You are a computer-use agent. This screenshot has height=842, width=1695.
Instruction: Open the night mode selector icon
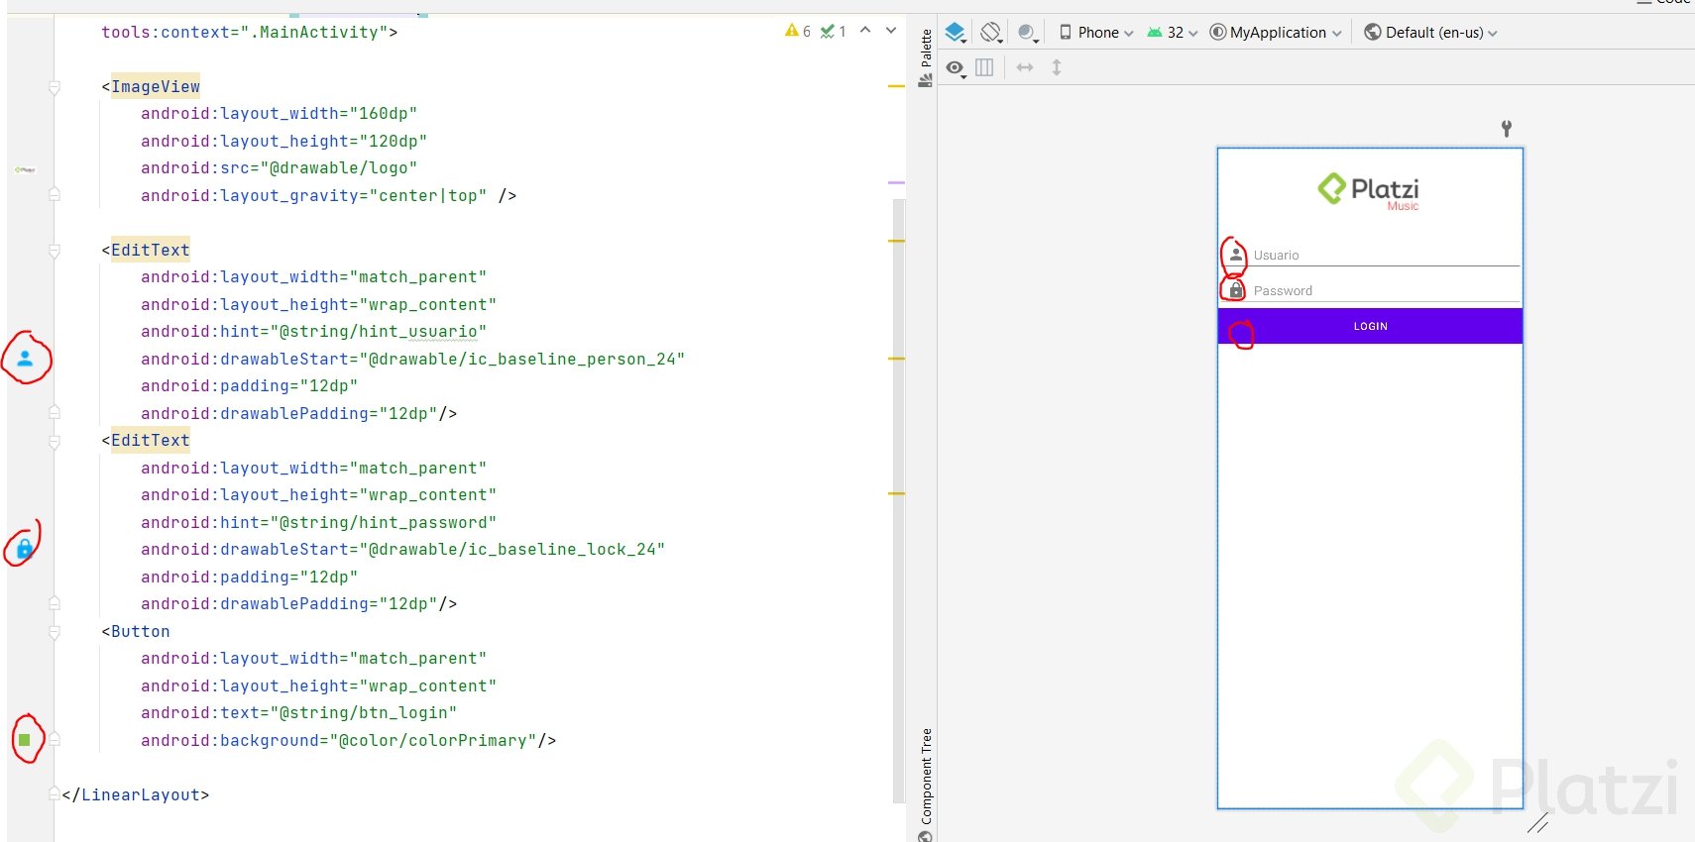click(1028, 33)
